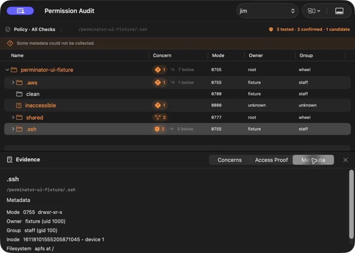Sort by the Owner column header

click(256, 55)
